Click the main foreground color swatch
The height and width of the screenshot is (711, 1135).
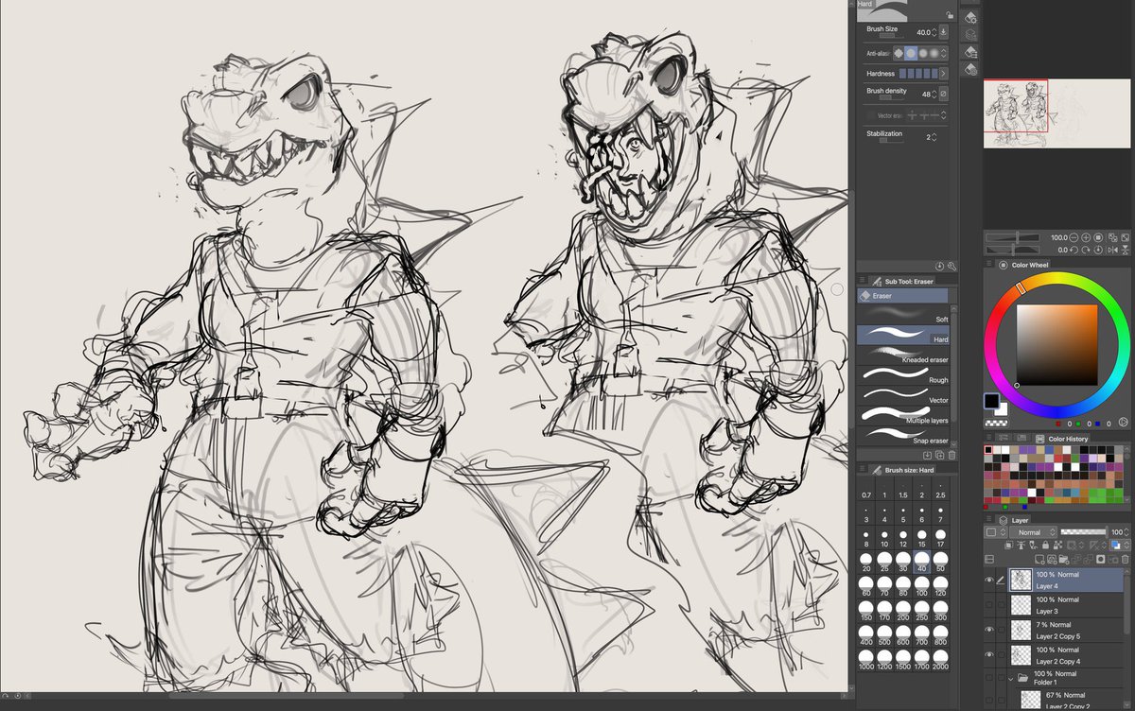[x=990, y=401]
